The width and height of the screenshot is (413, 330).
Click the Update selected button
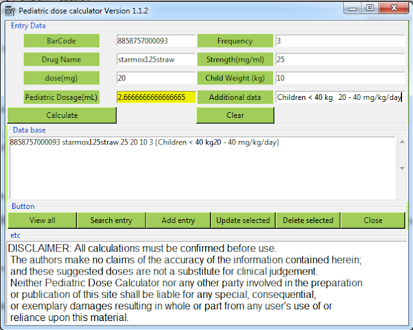(x=243, y=220)
